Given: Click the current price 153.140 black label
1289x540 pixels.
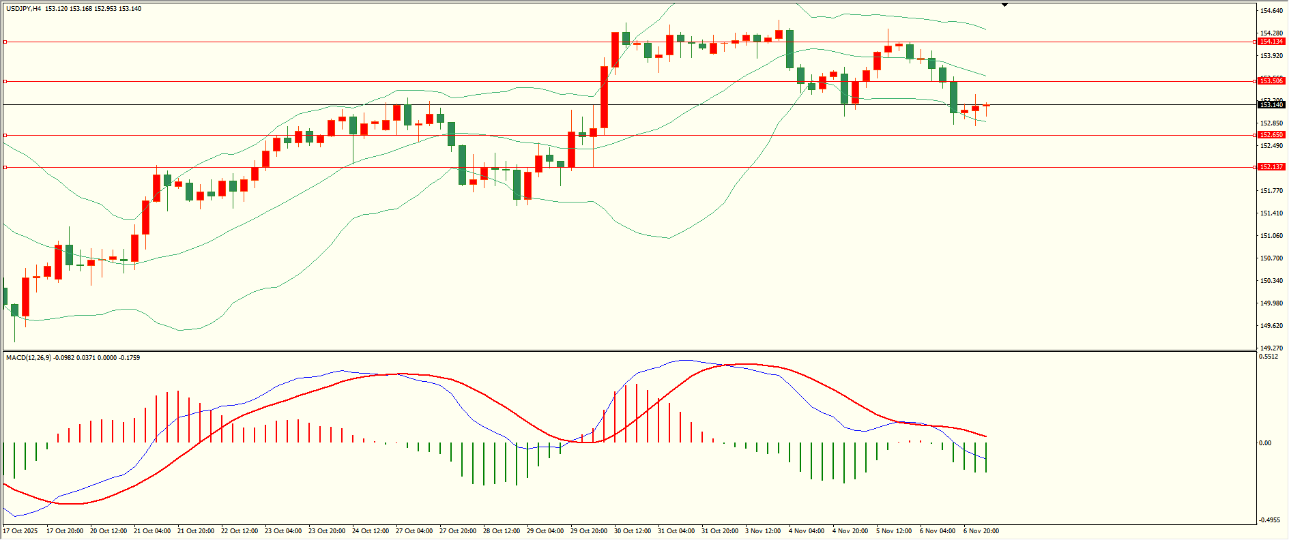Looking at the screenshot, I should [x=1271, y=105].
